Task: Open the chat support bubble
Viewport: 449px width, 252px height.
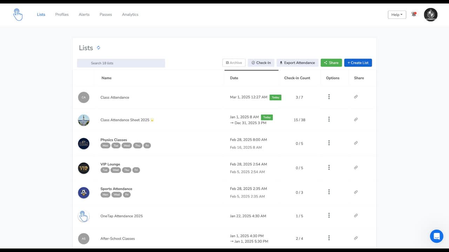Action: (x=436, y=236)
